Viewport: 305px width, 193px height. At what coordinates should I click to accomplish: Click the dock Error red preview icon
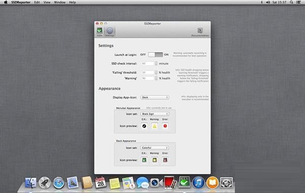click(165, 160)
